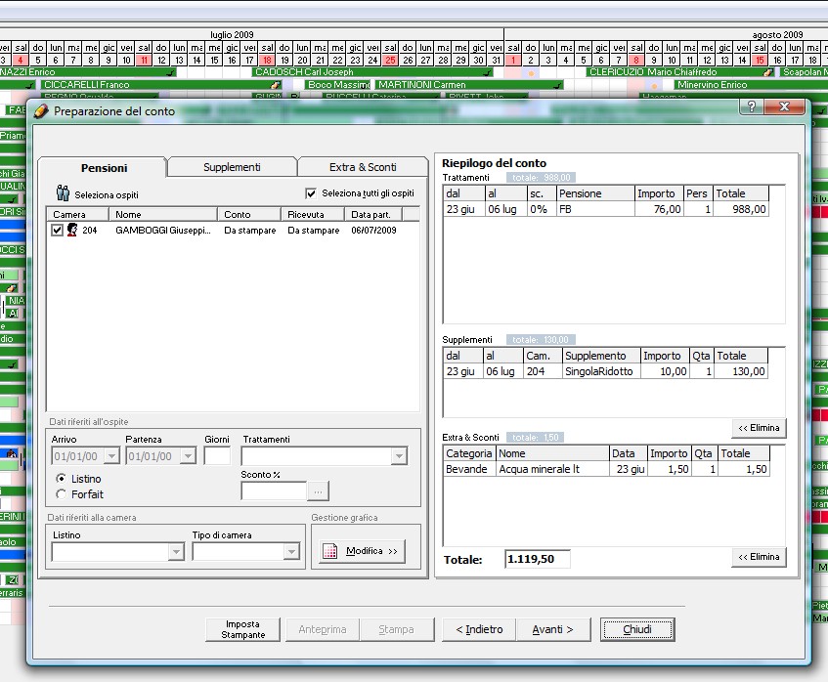
Task: Select the Forfait radio button
Action: pyautogui.click(x=61, y=494)
